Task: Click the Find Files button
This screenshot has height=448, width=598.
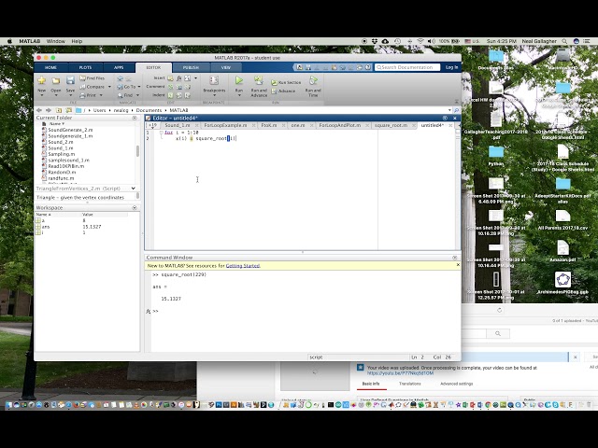Action: [92, 78]
